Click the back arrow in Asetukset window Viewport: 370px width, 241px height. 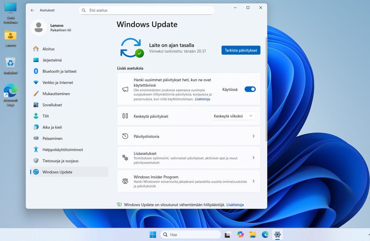[32, 10]
